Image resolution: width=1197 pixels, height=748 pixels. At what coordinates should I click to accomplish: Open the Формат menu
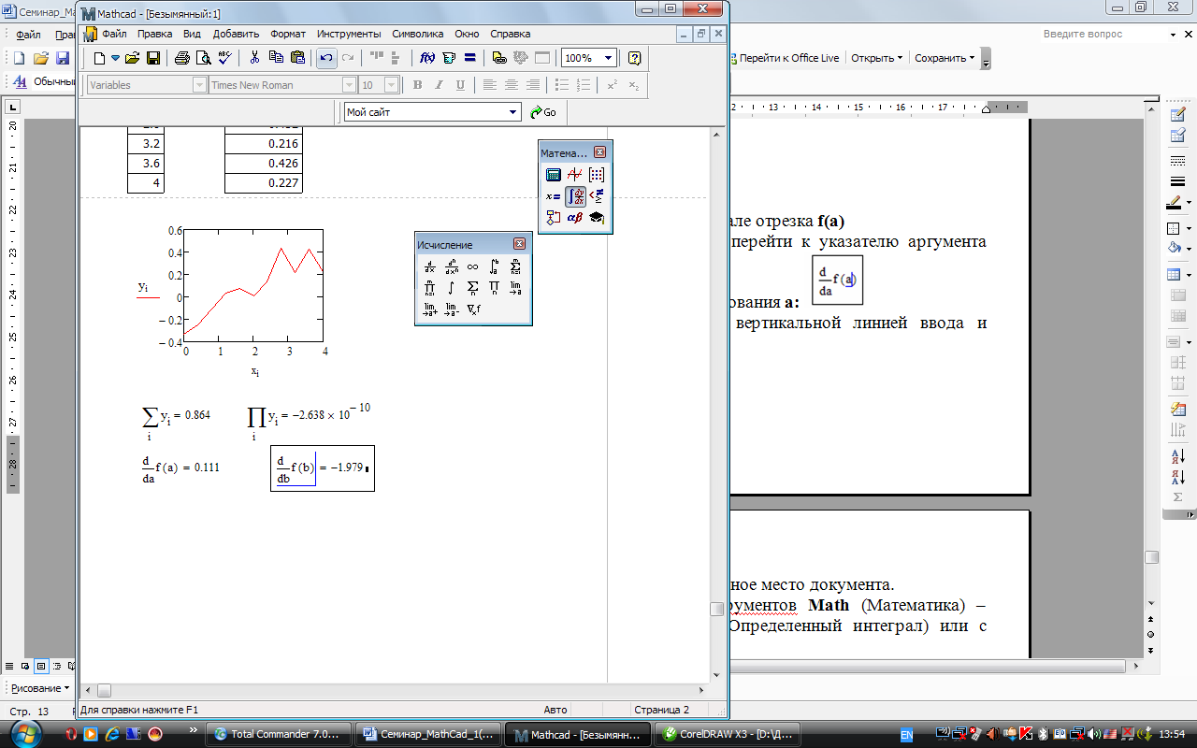pos(288,34)
